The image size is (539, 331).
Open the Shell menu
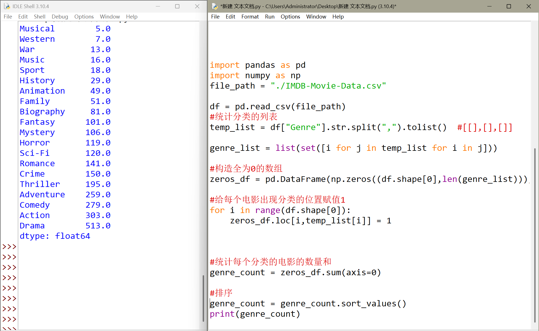[x=39, y=17]
